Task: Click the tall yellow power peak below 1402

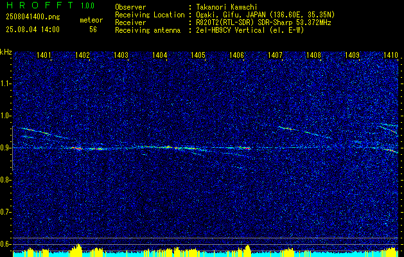Action: coord(77,250)
